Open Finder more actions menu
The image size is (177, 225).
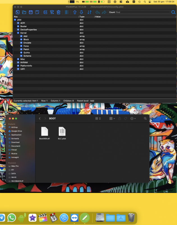(x=133, y=118)
